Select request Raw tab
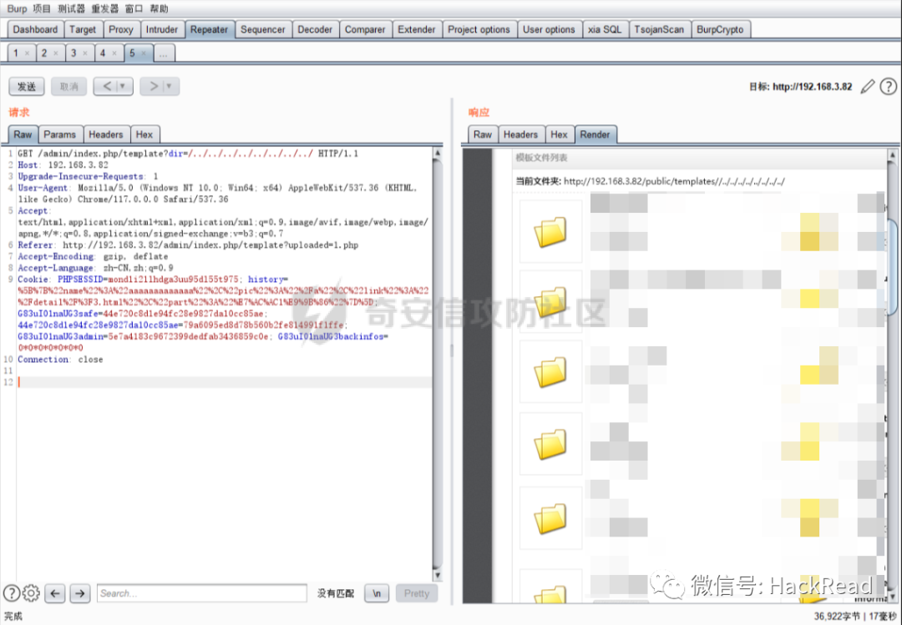Image resolution: width=902 pixels, height=625 pixels. click(23, 134)
